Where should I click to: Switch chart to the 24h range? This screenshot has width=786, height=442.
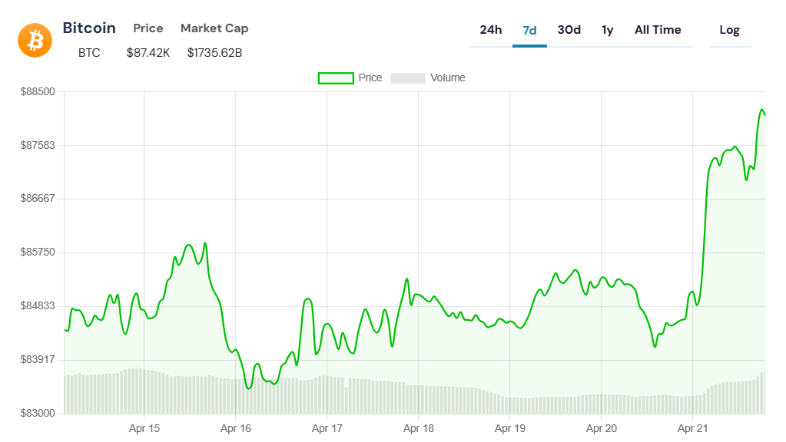[x=491, y=30]
